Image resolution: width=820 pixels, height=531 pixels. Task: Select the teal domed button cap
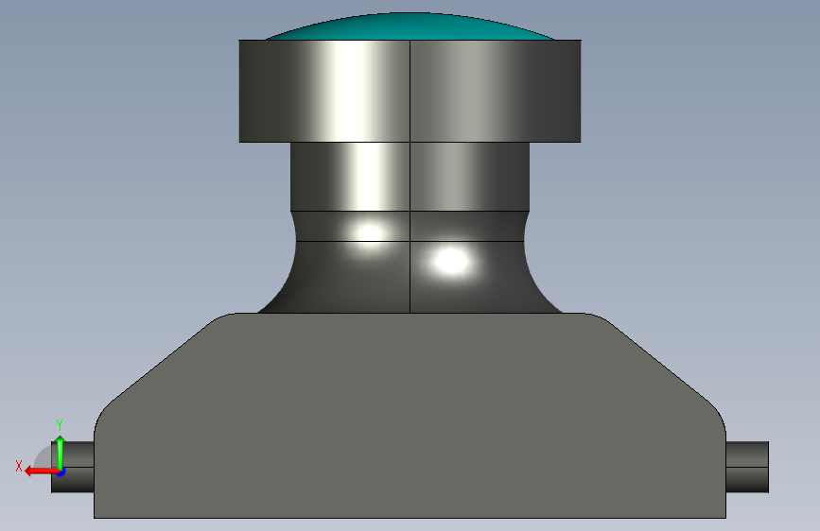(410, 27)
